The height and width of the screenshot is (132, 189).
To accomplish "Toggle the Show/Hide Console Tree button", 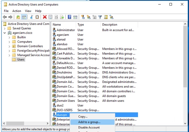I will click(x=24, y=17).
